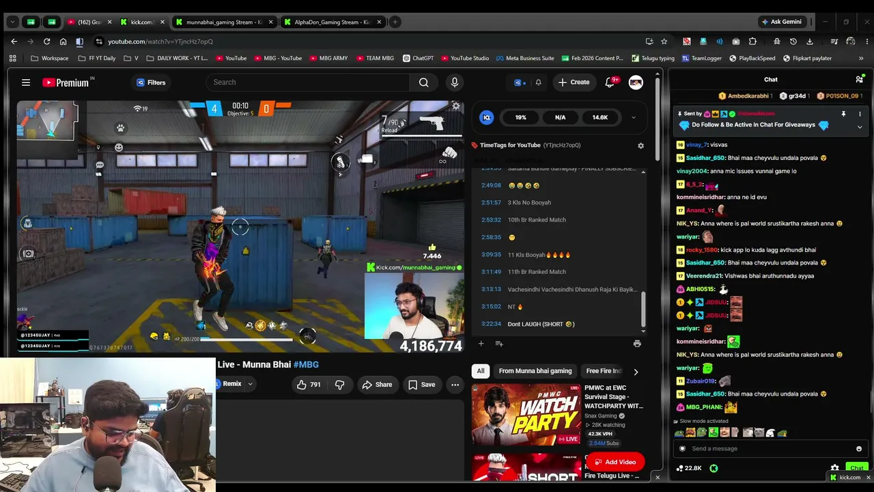Open the add-to-playlist TimeTags icon
The image size is (874, 492).
click(499, 344)
